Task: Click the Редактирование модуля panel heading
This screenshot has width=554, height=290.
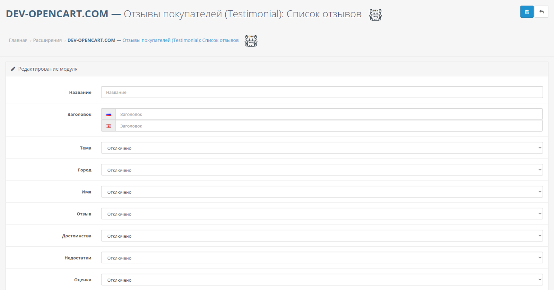Action: point(48,69)
